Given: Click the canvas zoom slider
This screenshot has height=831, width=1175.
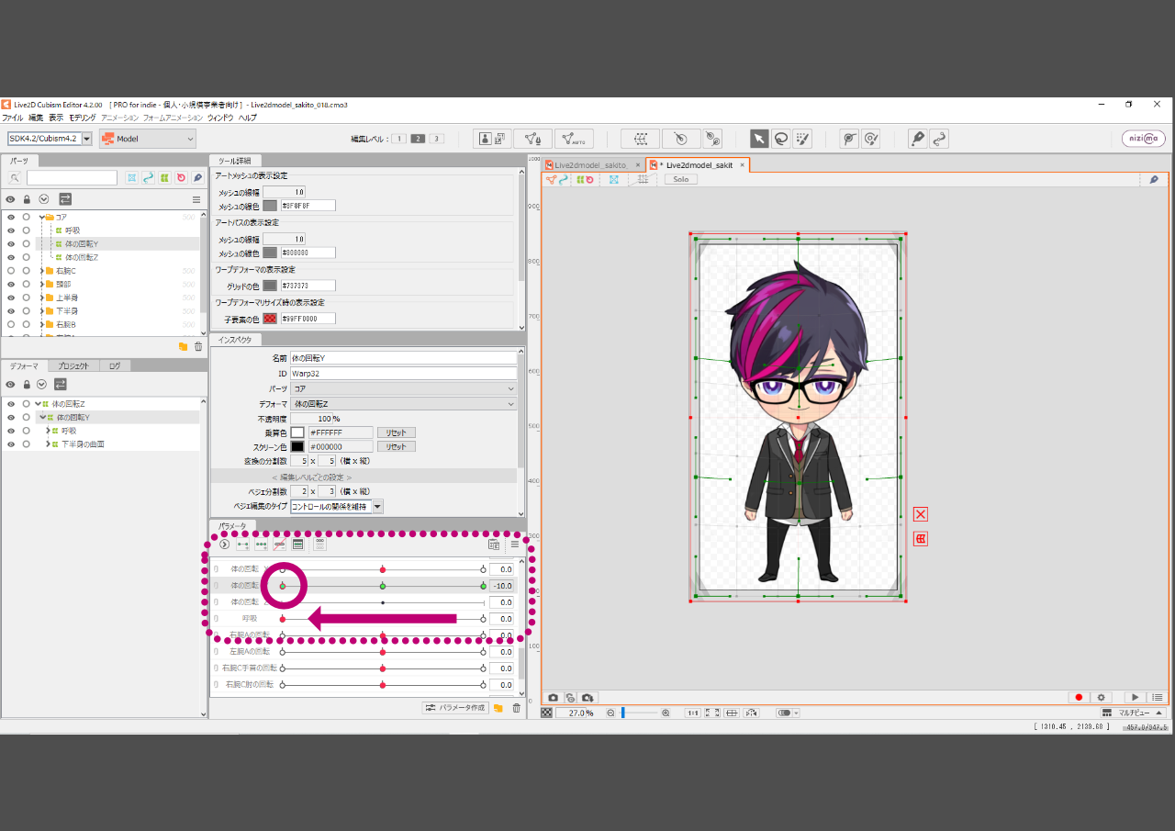Looking at the screenshot, I should (x=638, y=713).
